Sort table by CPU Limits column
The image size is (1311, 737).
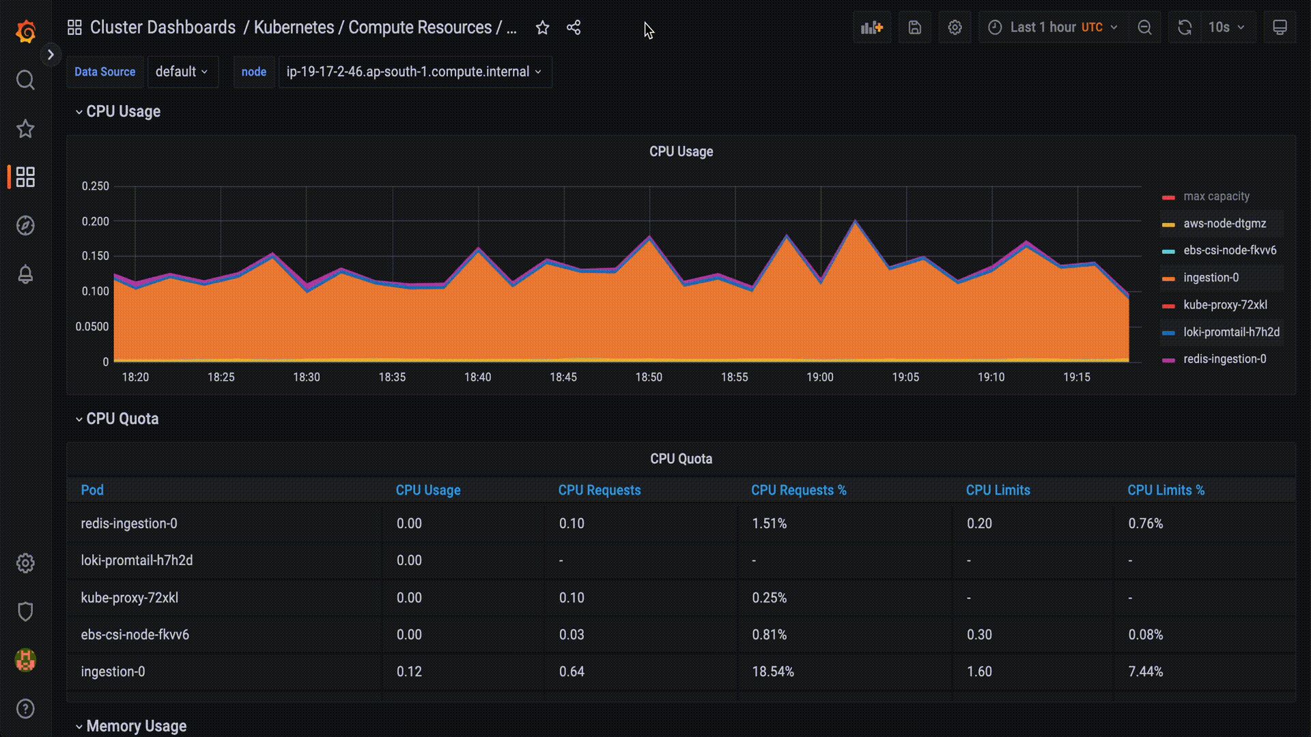pos(998,490)
